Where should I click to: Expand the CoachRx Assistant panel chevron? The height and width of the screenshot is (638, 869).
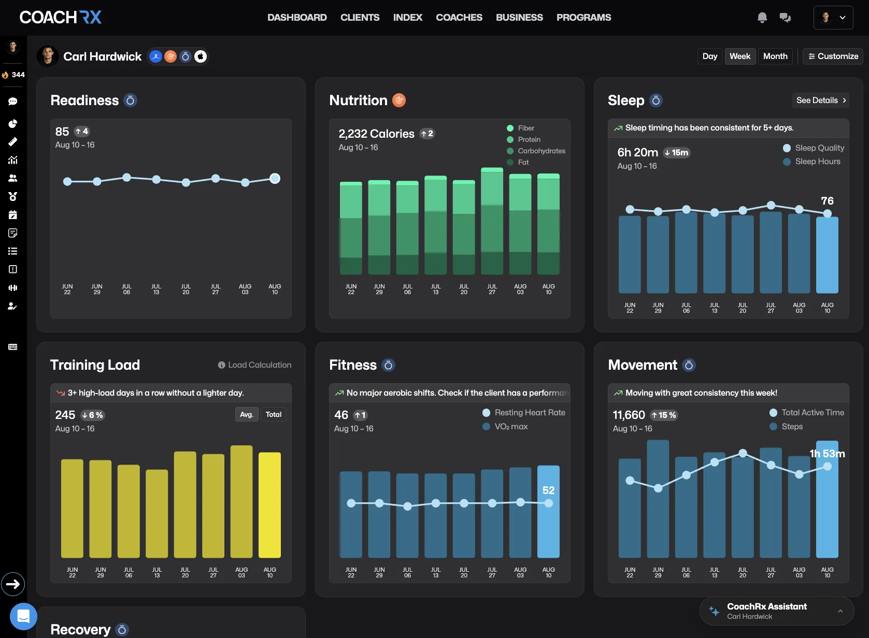[x=840, y=611]
